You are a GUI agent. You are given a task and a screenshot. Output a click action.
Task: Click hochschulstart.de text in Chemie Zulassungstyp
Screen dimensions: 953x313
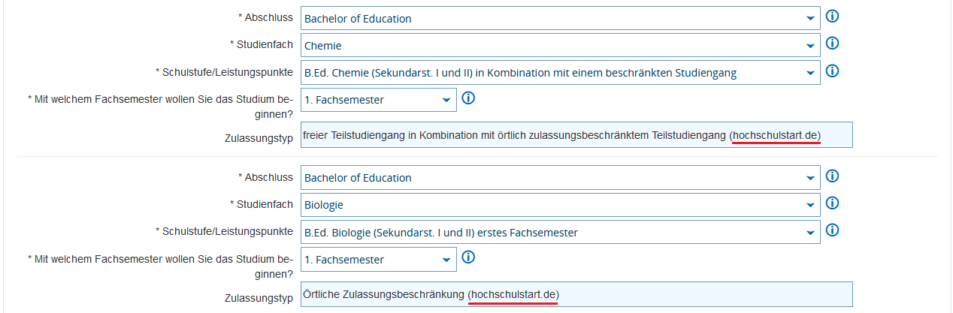click(x=775, y=135)
